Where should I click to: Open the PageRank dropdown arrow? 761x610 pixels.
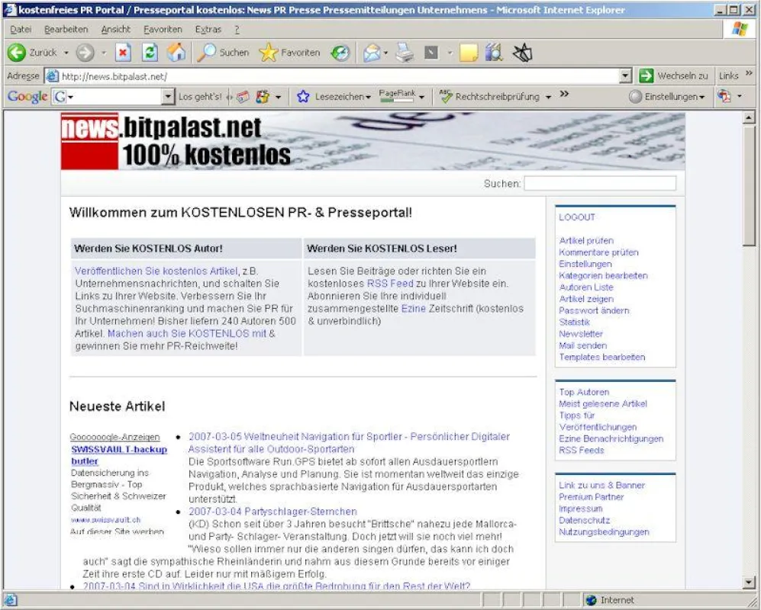coord(422,97)
